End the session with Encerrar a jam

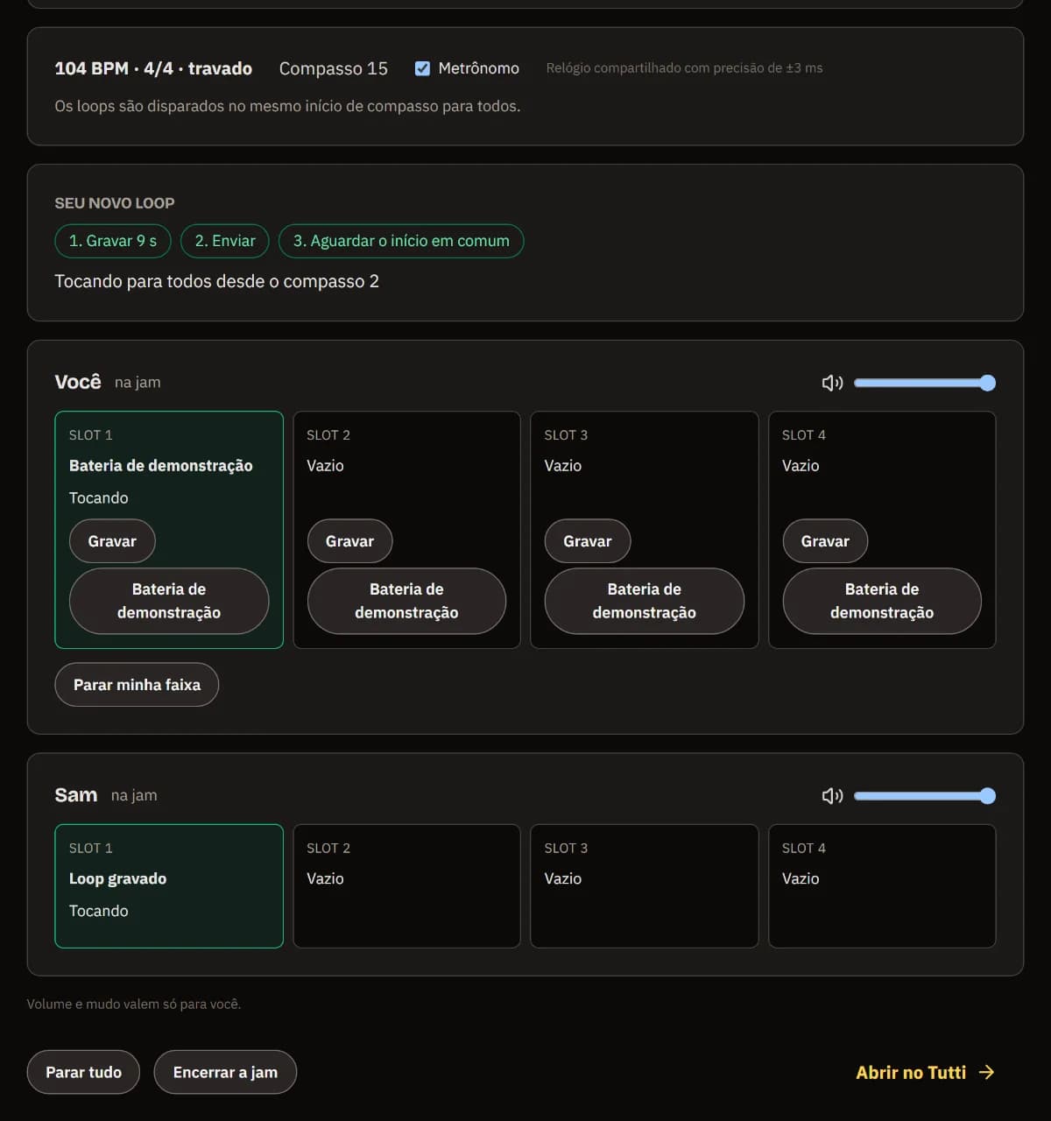225,1072
